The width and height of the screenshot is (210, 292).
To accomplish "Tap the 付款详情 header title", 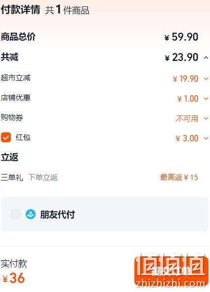I will click(20, 9).
